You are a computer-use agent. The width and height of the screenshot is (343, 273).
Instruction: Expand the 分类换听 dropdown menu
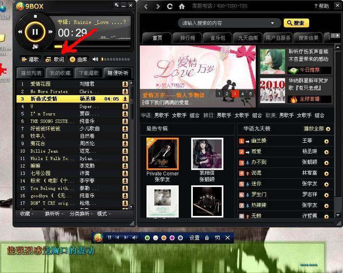pyautogui.click(x=81, y=214)
